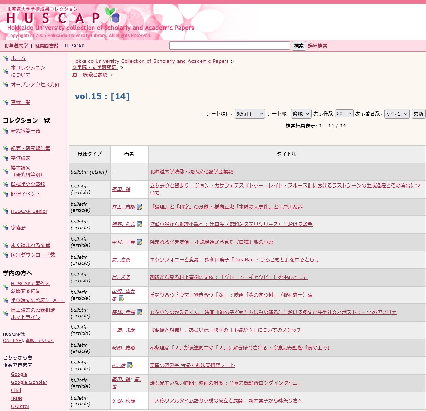Click researcher profile icon next to 藤城, 孝輔
Screen dimensions: 426x411
click(140, 312)
